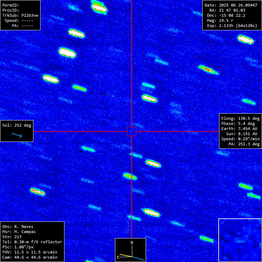
Task: Click the dashed PA value under TrkSub
Action: (x=27, y=26)
